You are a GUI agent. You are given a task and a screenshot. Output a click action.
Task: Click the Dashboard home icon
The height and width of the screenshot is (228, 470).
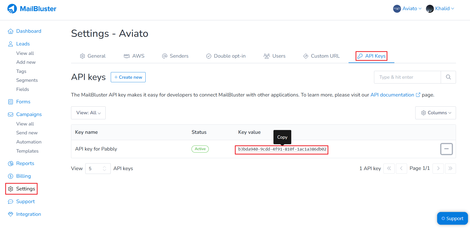pos(10,31)
